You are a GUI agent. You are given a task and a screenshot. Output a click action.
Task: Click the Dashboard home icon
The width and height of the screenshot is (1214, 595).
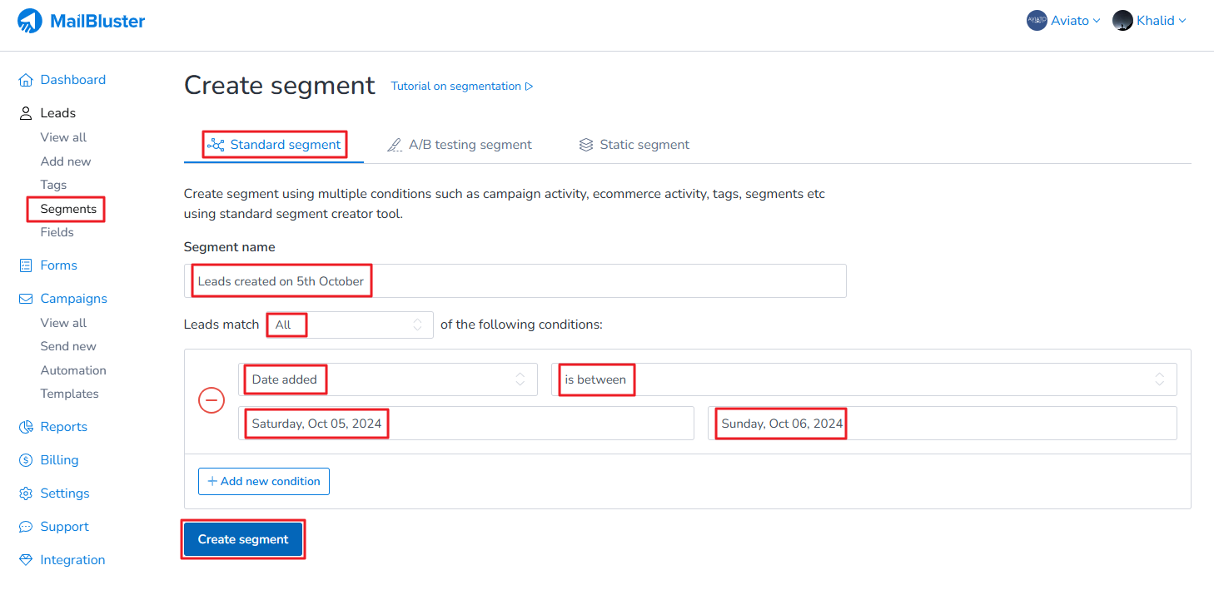(26, 80)
